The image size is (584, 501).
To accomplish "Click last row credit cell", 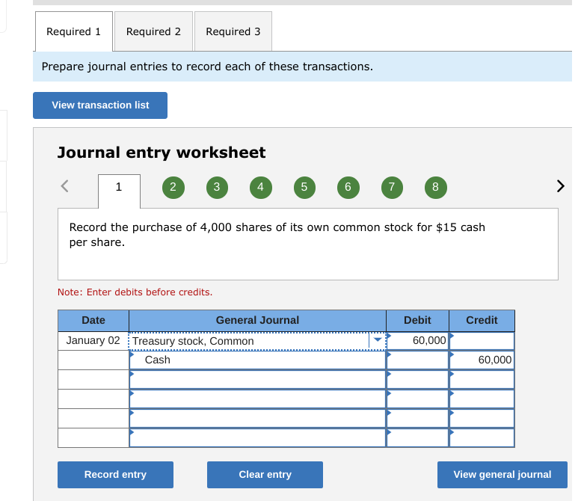I will coord(482,437).
